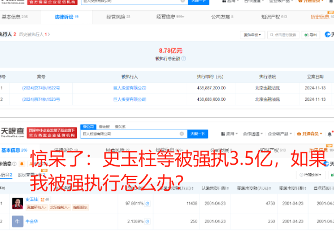Open 经营风险 tab in upper screenshot
Screen dimensions: 334x231
pos(118,17)
